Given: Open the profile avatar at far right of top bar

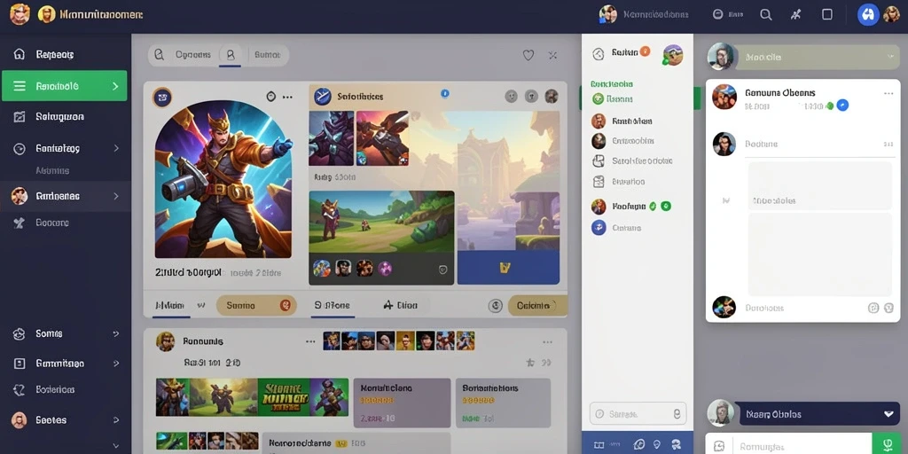Looking at the screenshot, I should (x=892, y=14).
